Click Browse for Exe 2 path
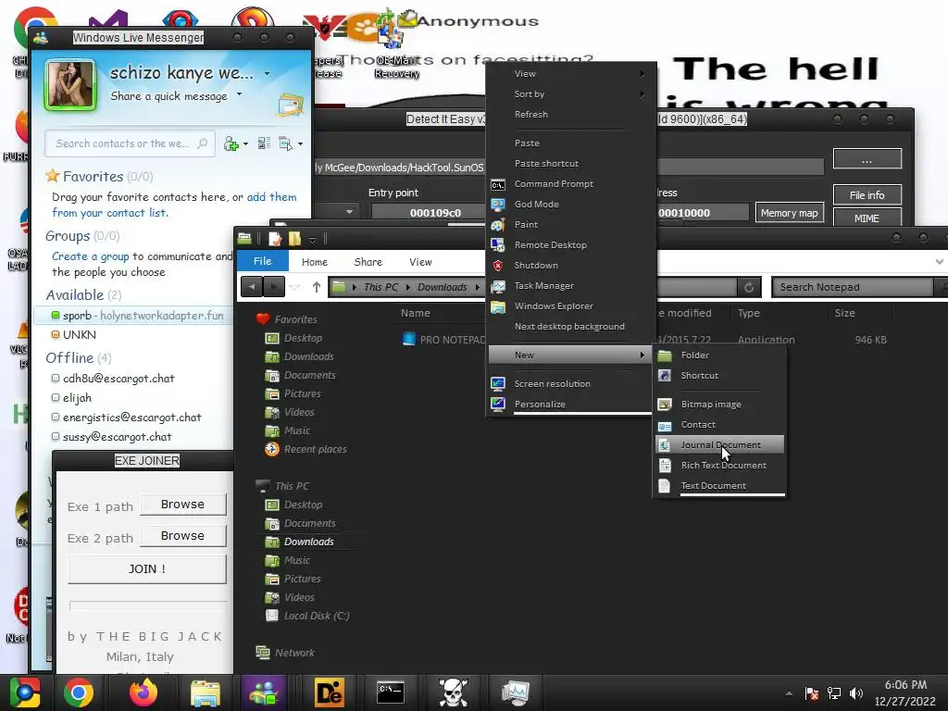Image resolution: width=948 pixels, height=711 pixels. pos(182,536)
